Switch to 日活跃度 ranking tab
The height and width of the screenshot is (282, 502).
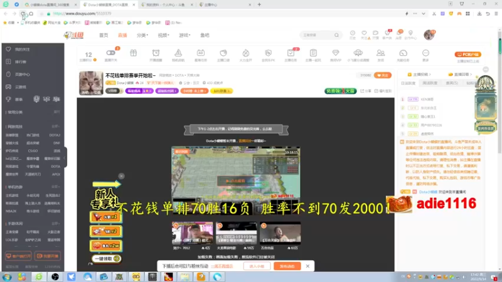pyautogui.click(x=408, y=83)
